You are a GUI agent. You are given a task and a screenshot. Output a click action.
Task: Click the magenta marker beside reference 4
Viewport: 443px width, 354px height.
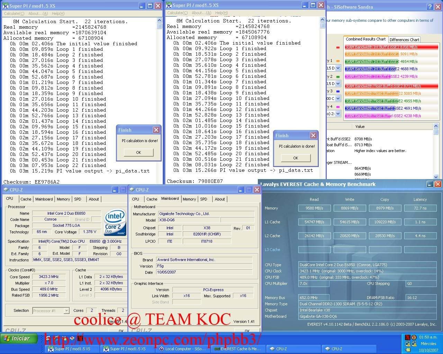(x=338, y=107)
